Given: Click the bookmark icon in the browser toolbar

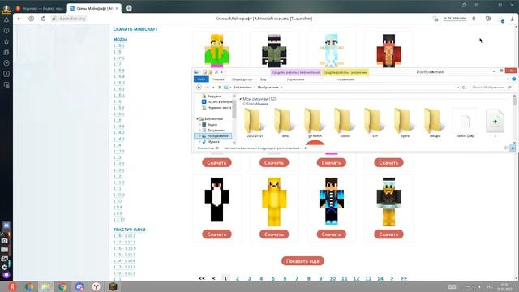Looking at the screenshot, I should [x=474, y=19].
